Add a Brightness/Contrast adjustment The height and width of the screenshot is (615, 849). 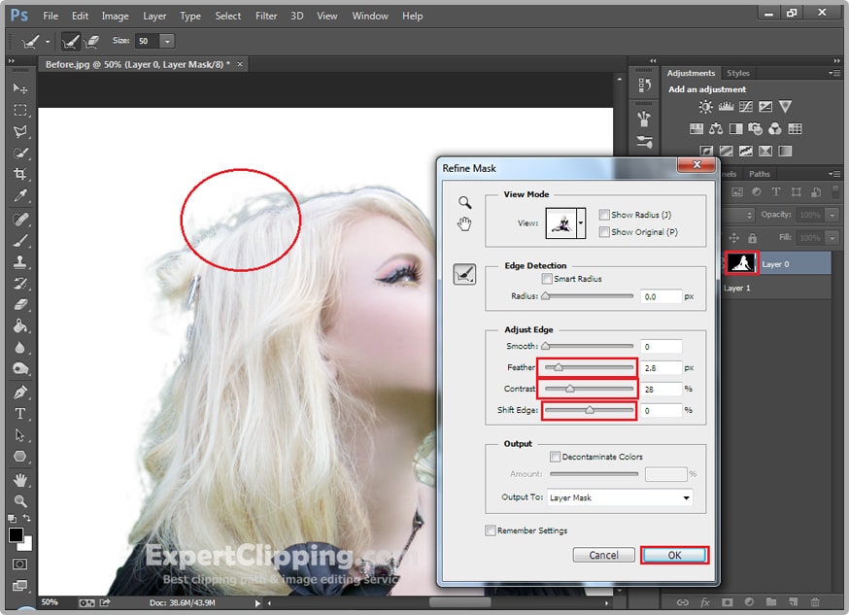(706, 107)
